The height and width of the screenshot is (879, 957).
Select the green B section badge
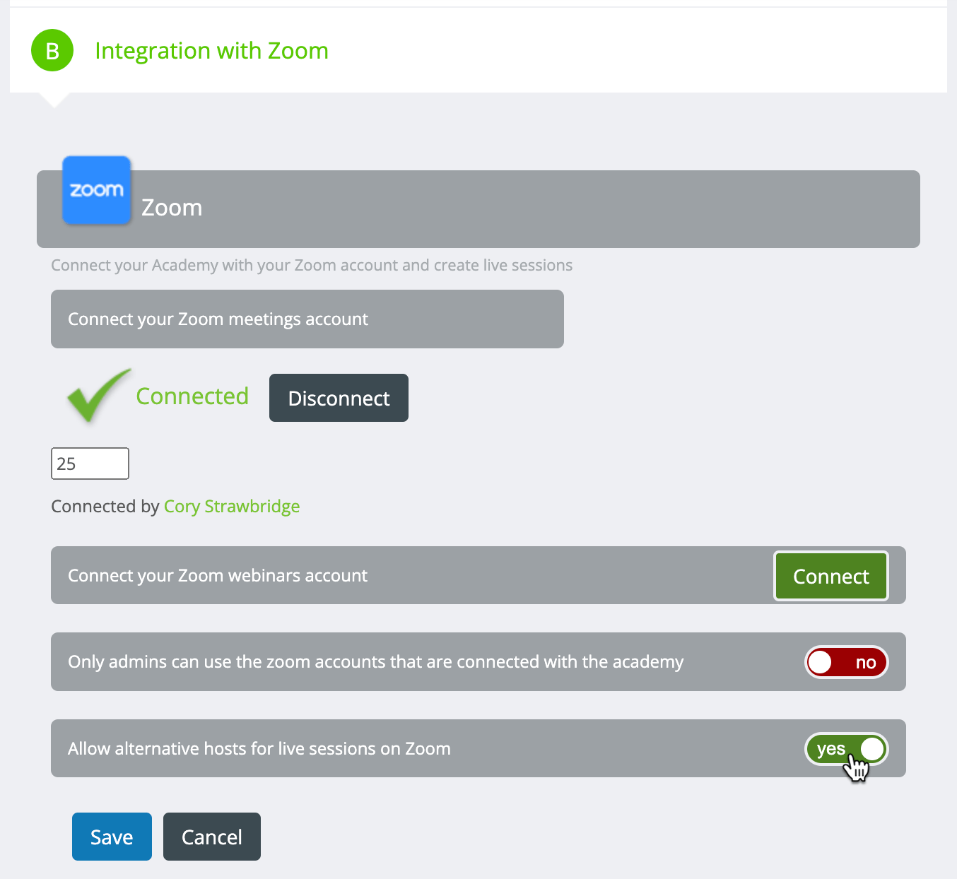tap(52, 50)
